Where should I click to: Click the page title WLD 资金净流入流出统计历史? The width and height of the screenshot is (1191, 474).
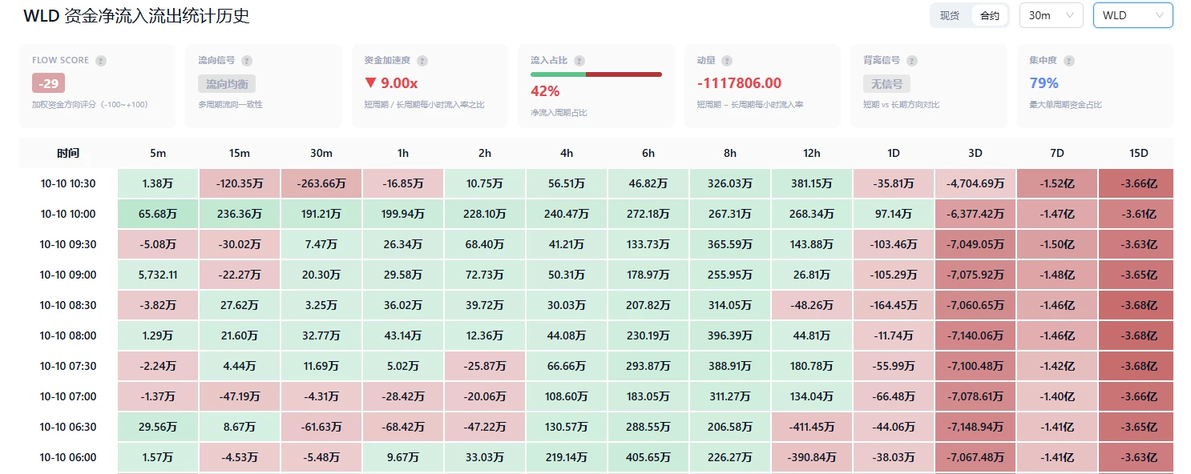tap(136, 16)
